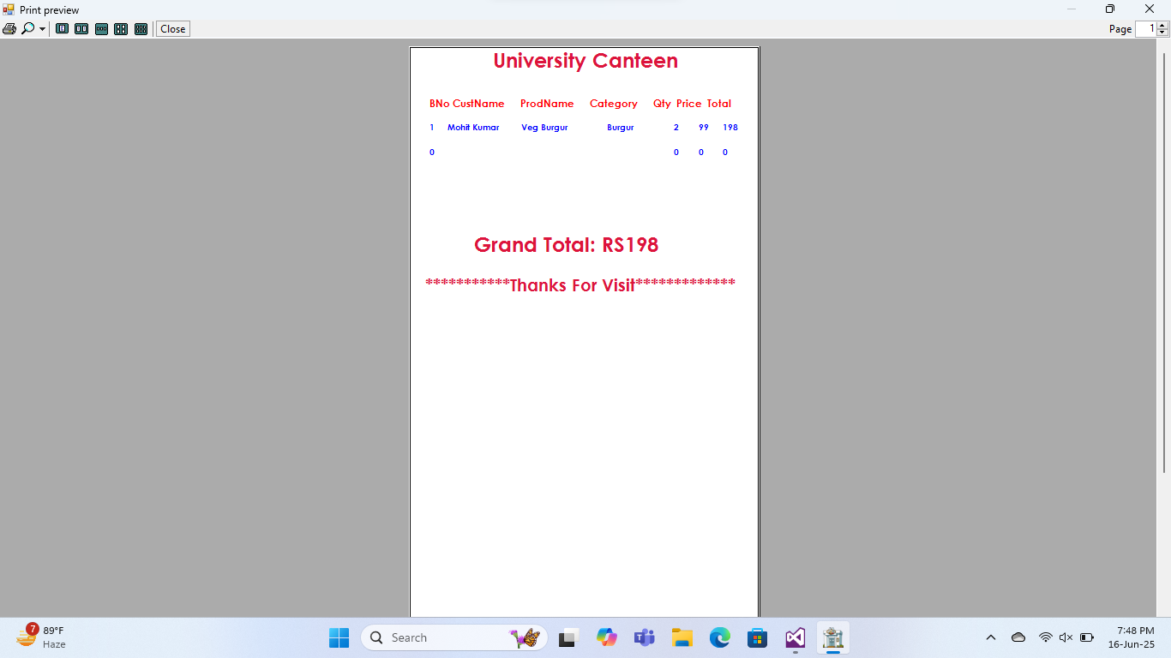1171x658 pixels.
Task: Open Wi-Fi network settings icon
Action: coord(1045,637)
